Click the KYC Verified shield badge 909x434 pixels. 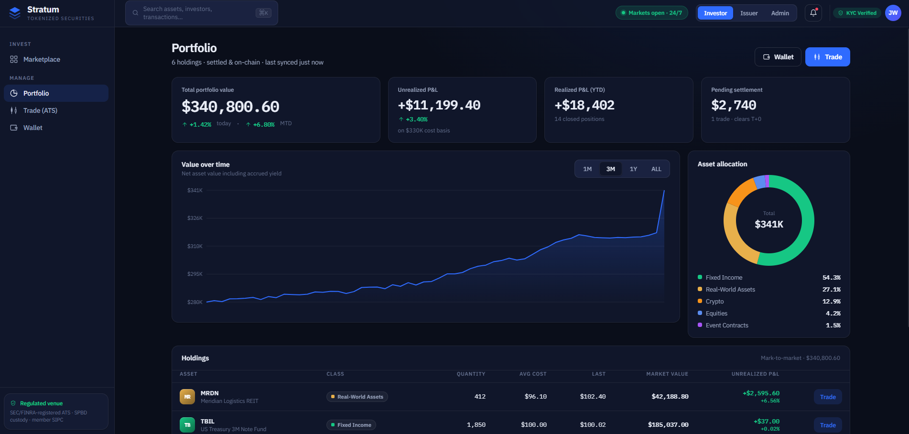click(857, 13)
